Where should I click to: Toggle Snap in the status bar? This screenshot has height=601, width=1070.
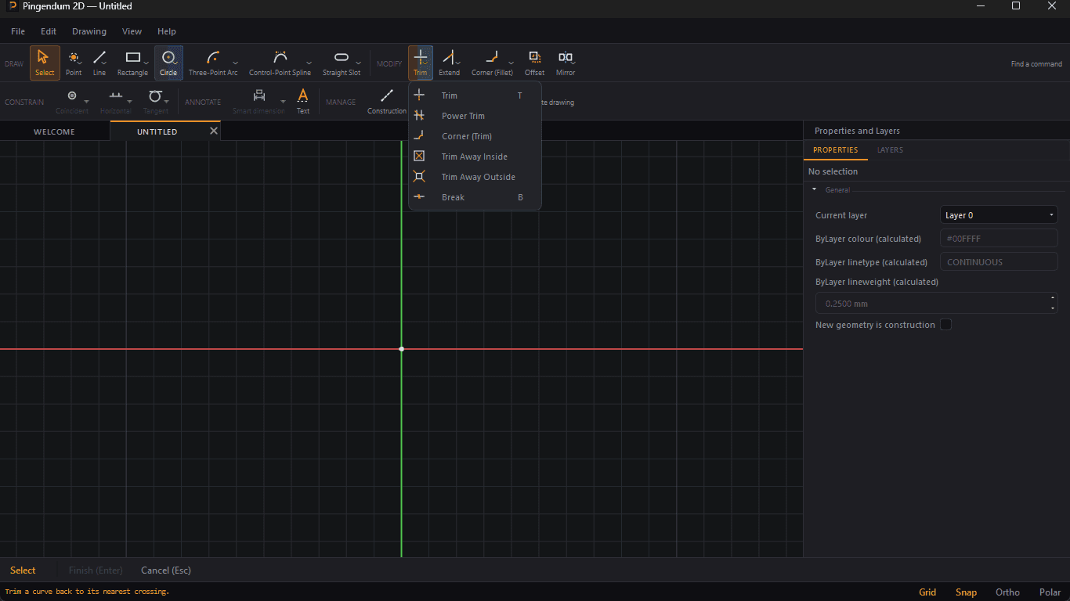[966, 592]
